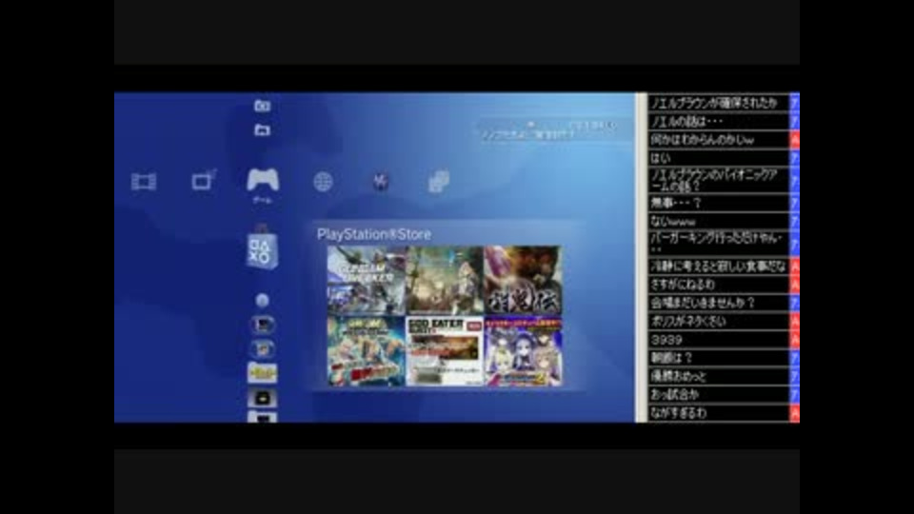Screen dimensions: 914x514
Task: Select the Game controller category icon
Action: click(263, 180)
